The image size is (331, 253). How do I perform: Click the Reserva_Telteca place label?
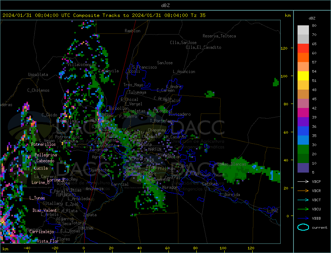(x=219, y=36)
